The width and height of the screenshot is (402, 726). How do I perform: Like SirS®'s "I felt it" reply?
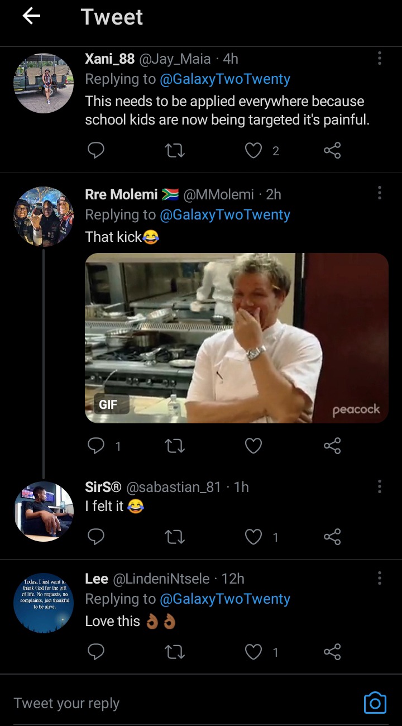(254, 537)
